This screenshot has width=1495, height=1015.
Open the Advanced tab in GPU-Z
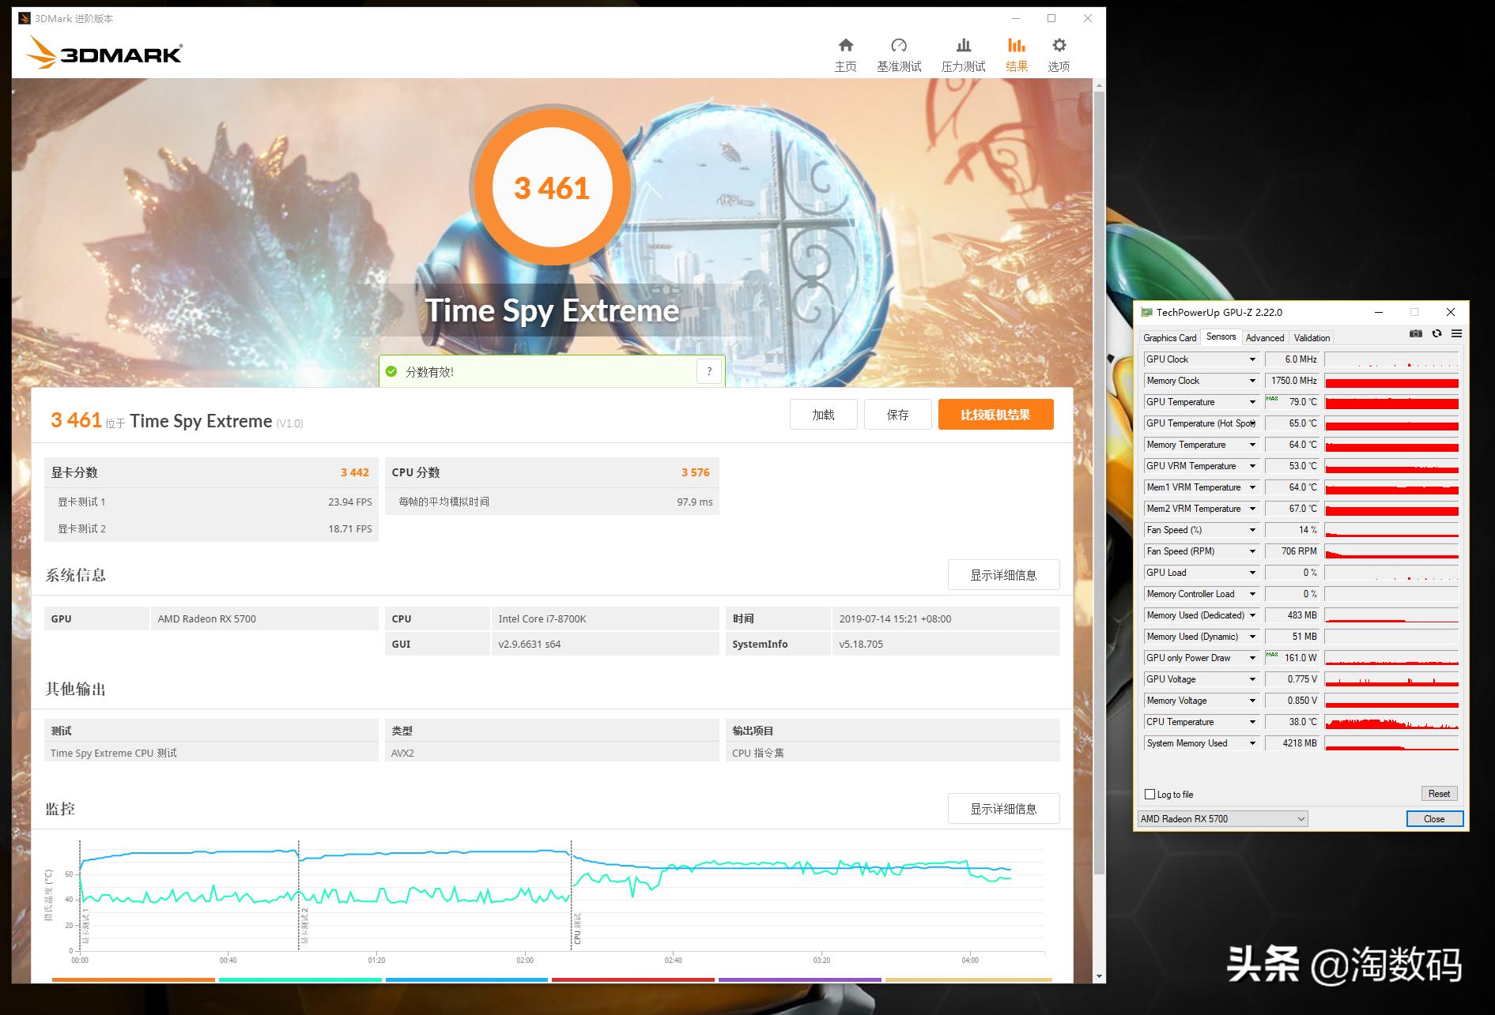click(x=1265, y=337)
